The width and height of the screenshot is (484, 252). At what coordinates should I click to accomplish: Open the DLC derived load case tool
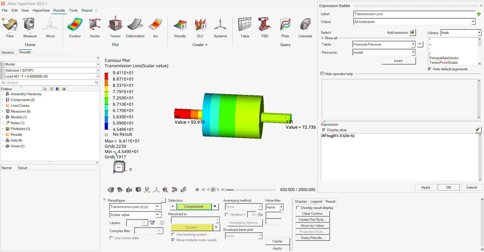pyautogui.click(x=200, y=25)
